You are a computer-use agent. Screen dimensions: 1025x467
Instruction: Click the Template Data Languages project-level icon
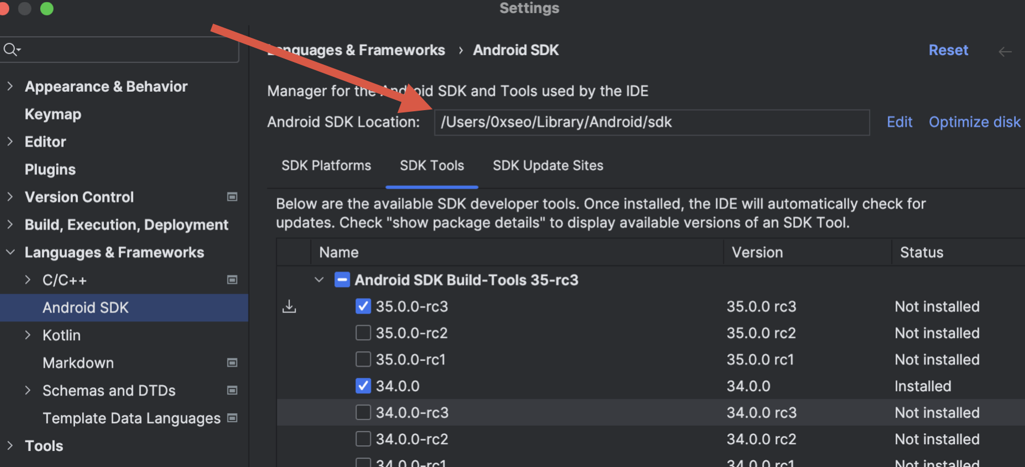(x=232, y=418)
